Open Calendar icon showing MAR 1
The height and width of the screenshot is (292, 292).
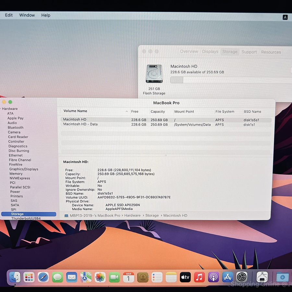pos(128,277)
